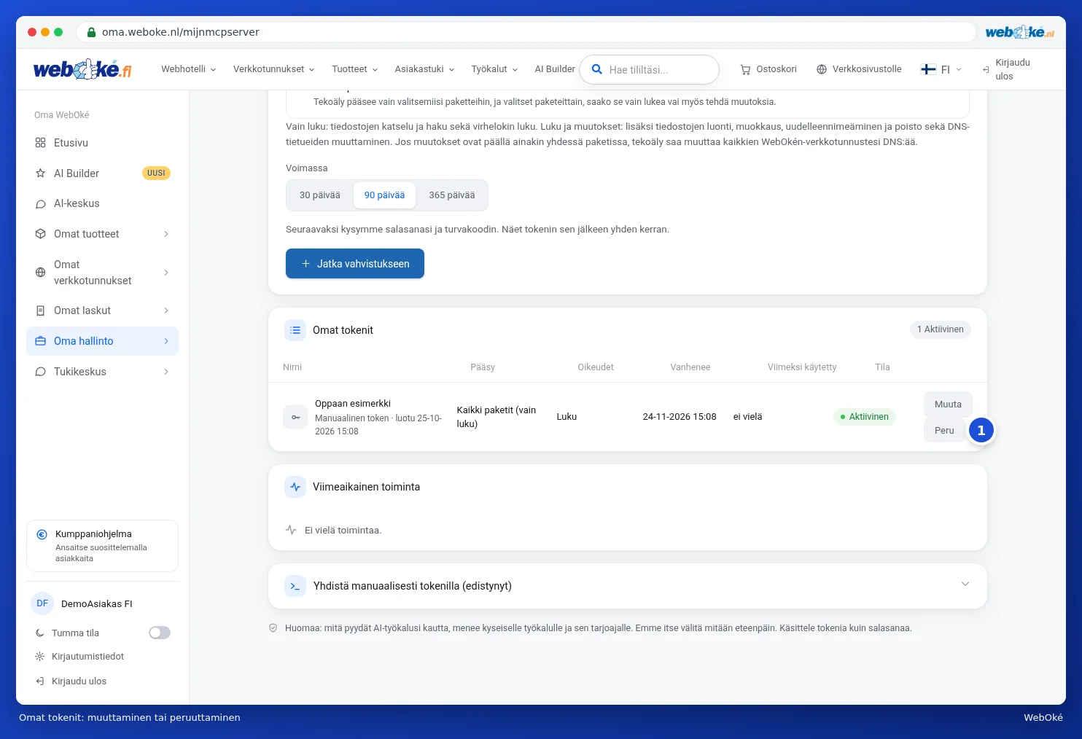Click the Omat laskut invoice icon
1082x739 pixels.
(x=40, y=310)
